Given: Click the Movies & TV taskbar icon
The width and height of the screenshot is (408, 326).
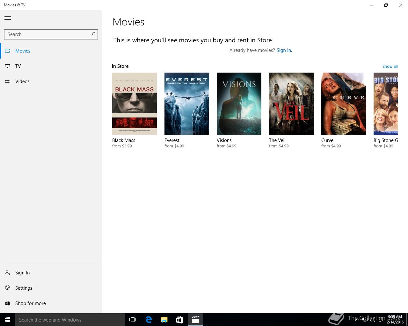Looking at the screenshot, I should [195, 320].
